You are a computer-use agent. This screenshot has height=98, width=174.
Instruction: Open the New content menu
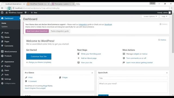(x=34, y=13)
